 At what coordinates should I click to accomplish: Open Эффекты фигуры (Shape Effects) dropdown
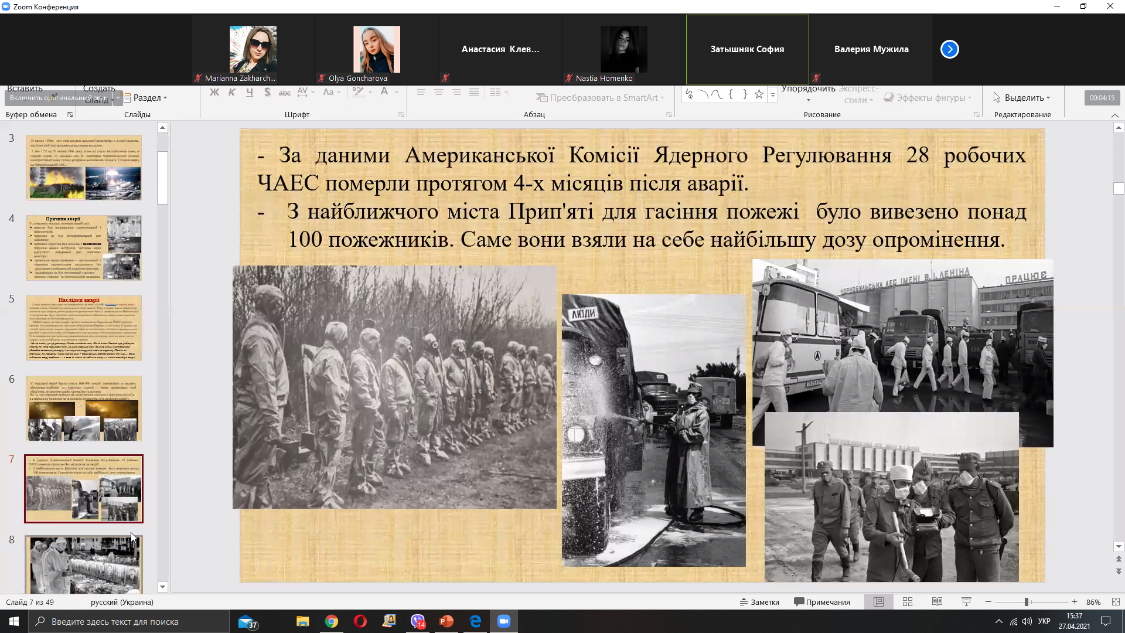coord(928,98)
